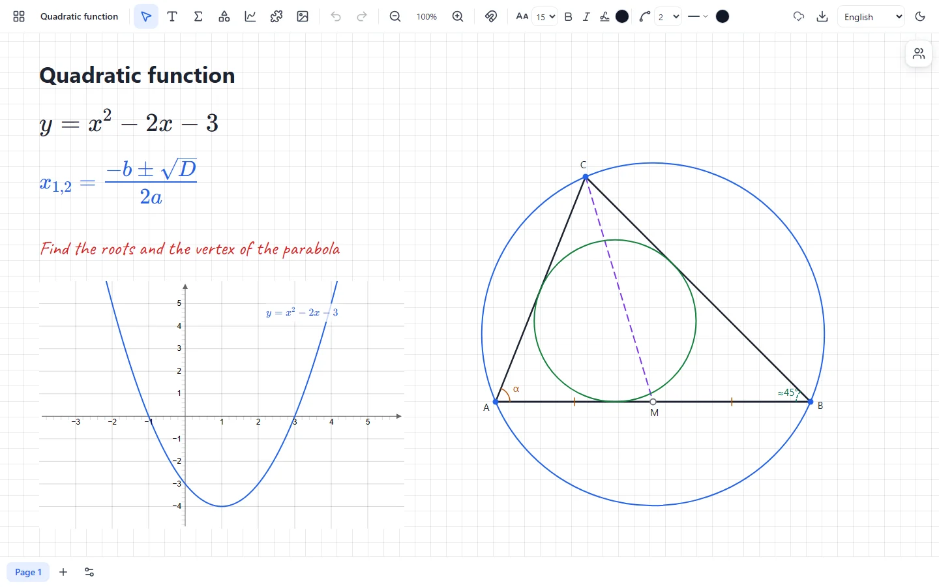The height and width of the screenshot is (587, 939).
Task: Open the collaborators panel button
Action: [919, 53]
